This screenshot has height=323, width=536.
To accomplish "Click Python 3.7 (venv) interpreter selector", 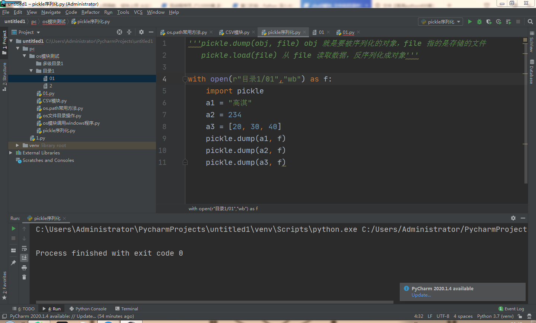I will tap(495, 316).
